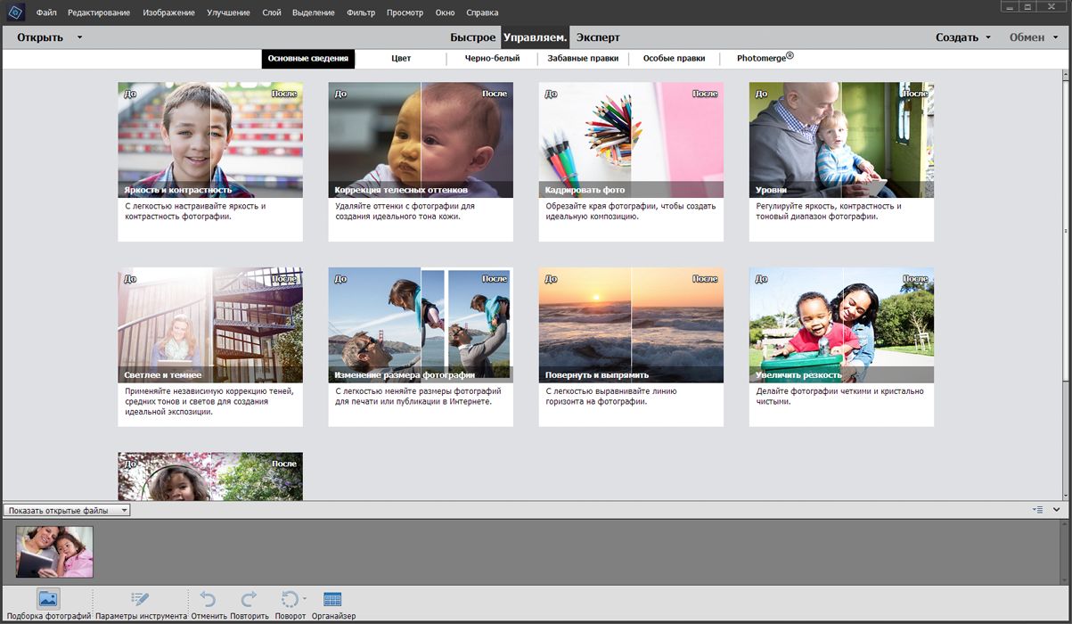
Task: Open the Улучшение menu
Action: (x=229, y=12)
